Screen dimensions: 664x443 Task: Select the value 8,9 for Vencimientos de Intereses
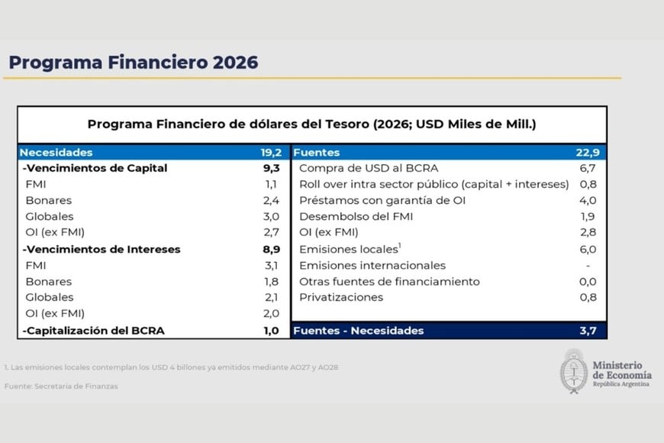point(272,249)
